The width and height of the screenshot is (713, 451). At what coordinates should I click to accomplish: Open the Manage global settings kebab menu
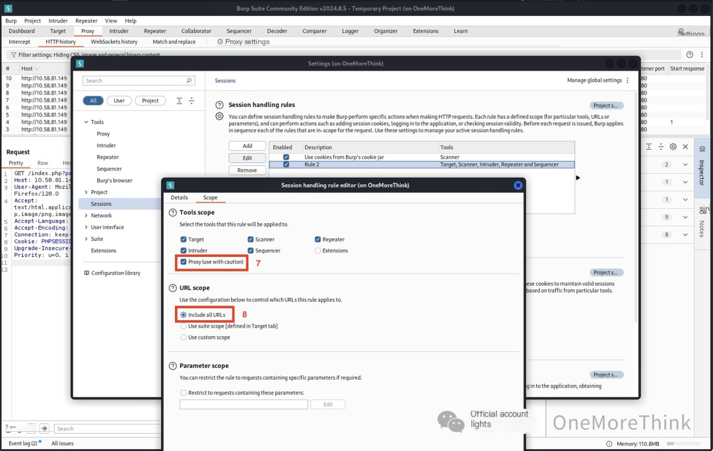[x=628, y=81]
